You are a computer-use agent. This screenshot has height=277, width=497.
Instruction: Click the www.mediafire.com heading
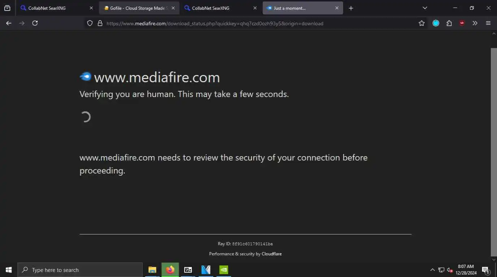click(x=157, y=77)
